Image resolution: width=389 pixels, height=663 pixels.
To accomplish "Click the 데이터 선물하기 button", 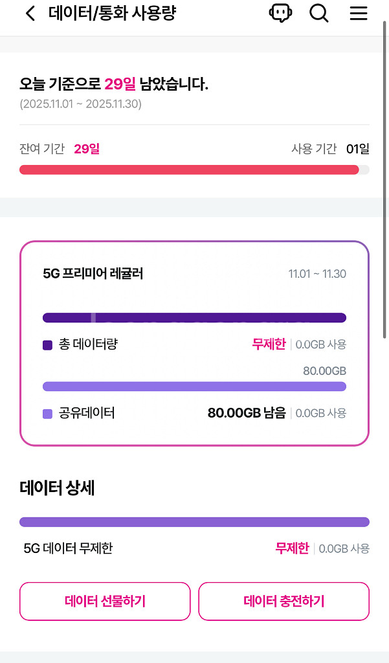I will (105, 601).
